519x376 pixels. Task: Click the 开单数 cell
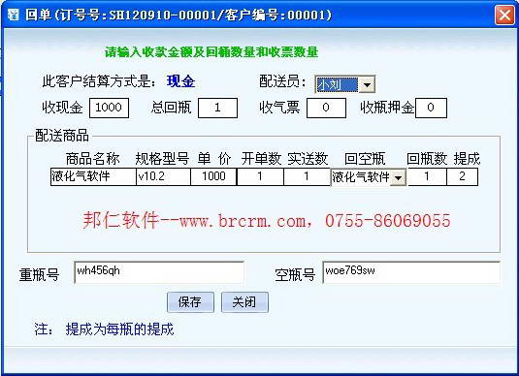coord(260,176)
